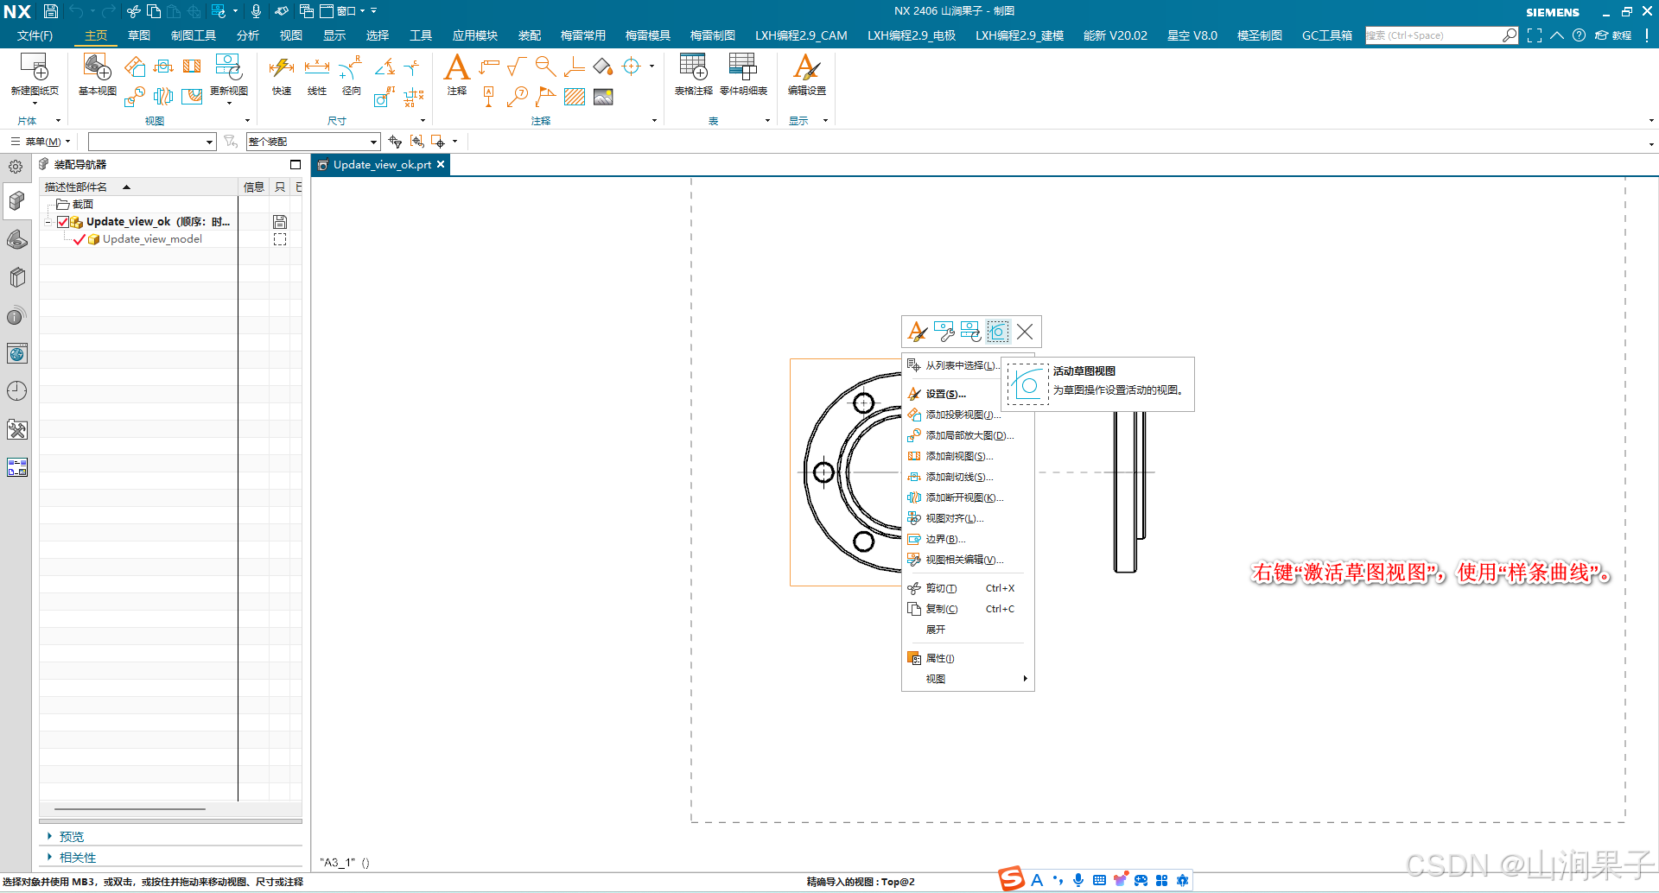
Task: Expand the 注释 group options arrow
Action: coord(654,121)
